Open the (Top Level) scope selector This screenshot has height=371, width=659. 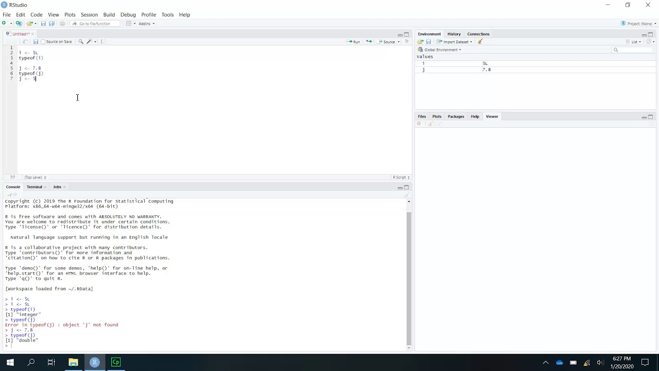point(35,177)
